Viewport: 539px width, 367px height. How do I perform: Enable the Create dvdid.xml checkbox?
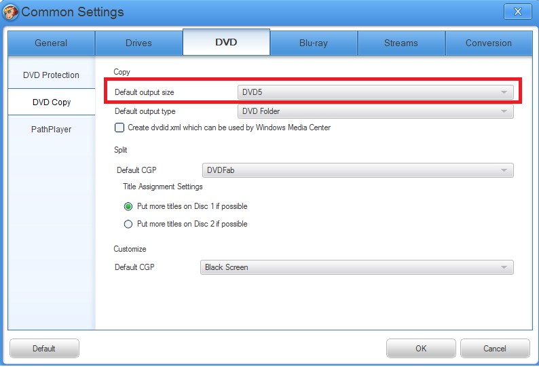click(119, 128)
